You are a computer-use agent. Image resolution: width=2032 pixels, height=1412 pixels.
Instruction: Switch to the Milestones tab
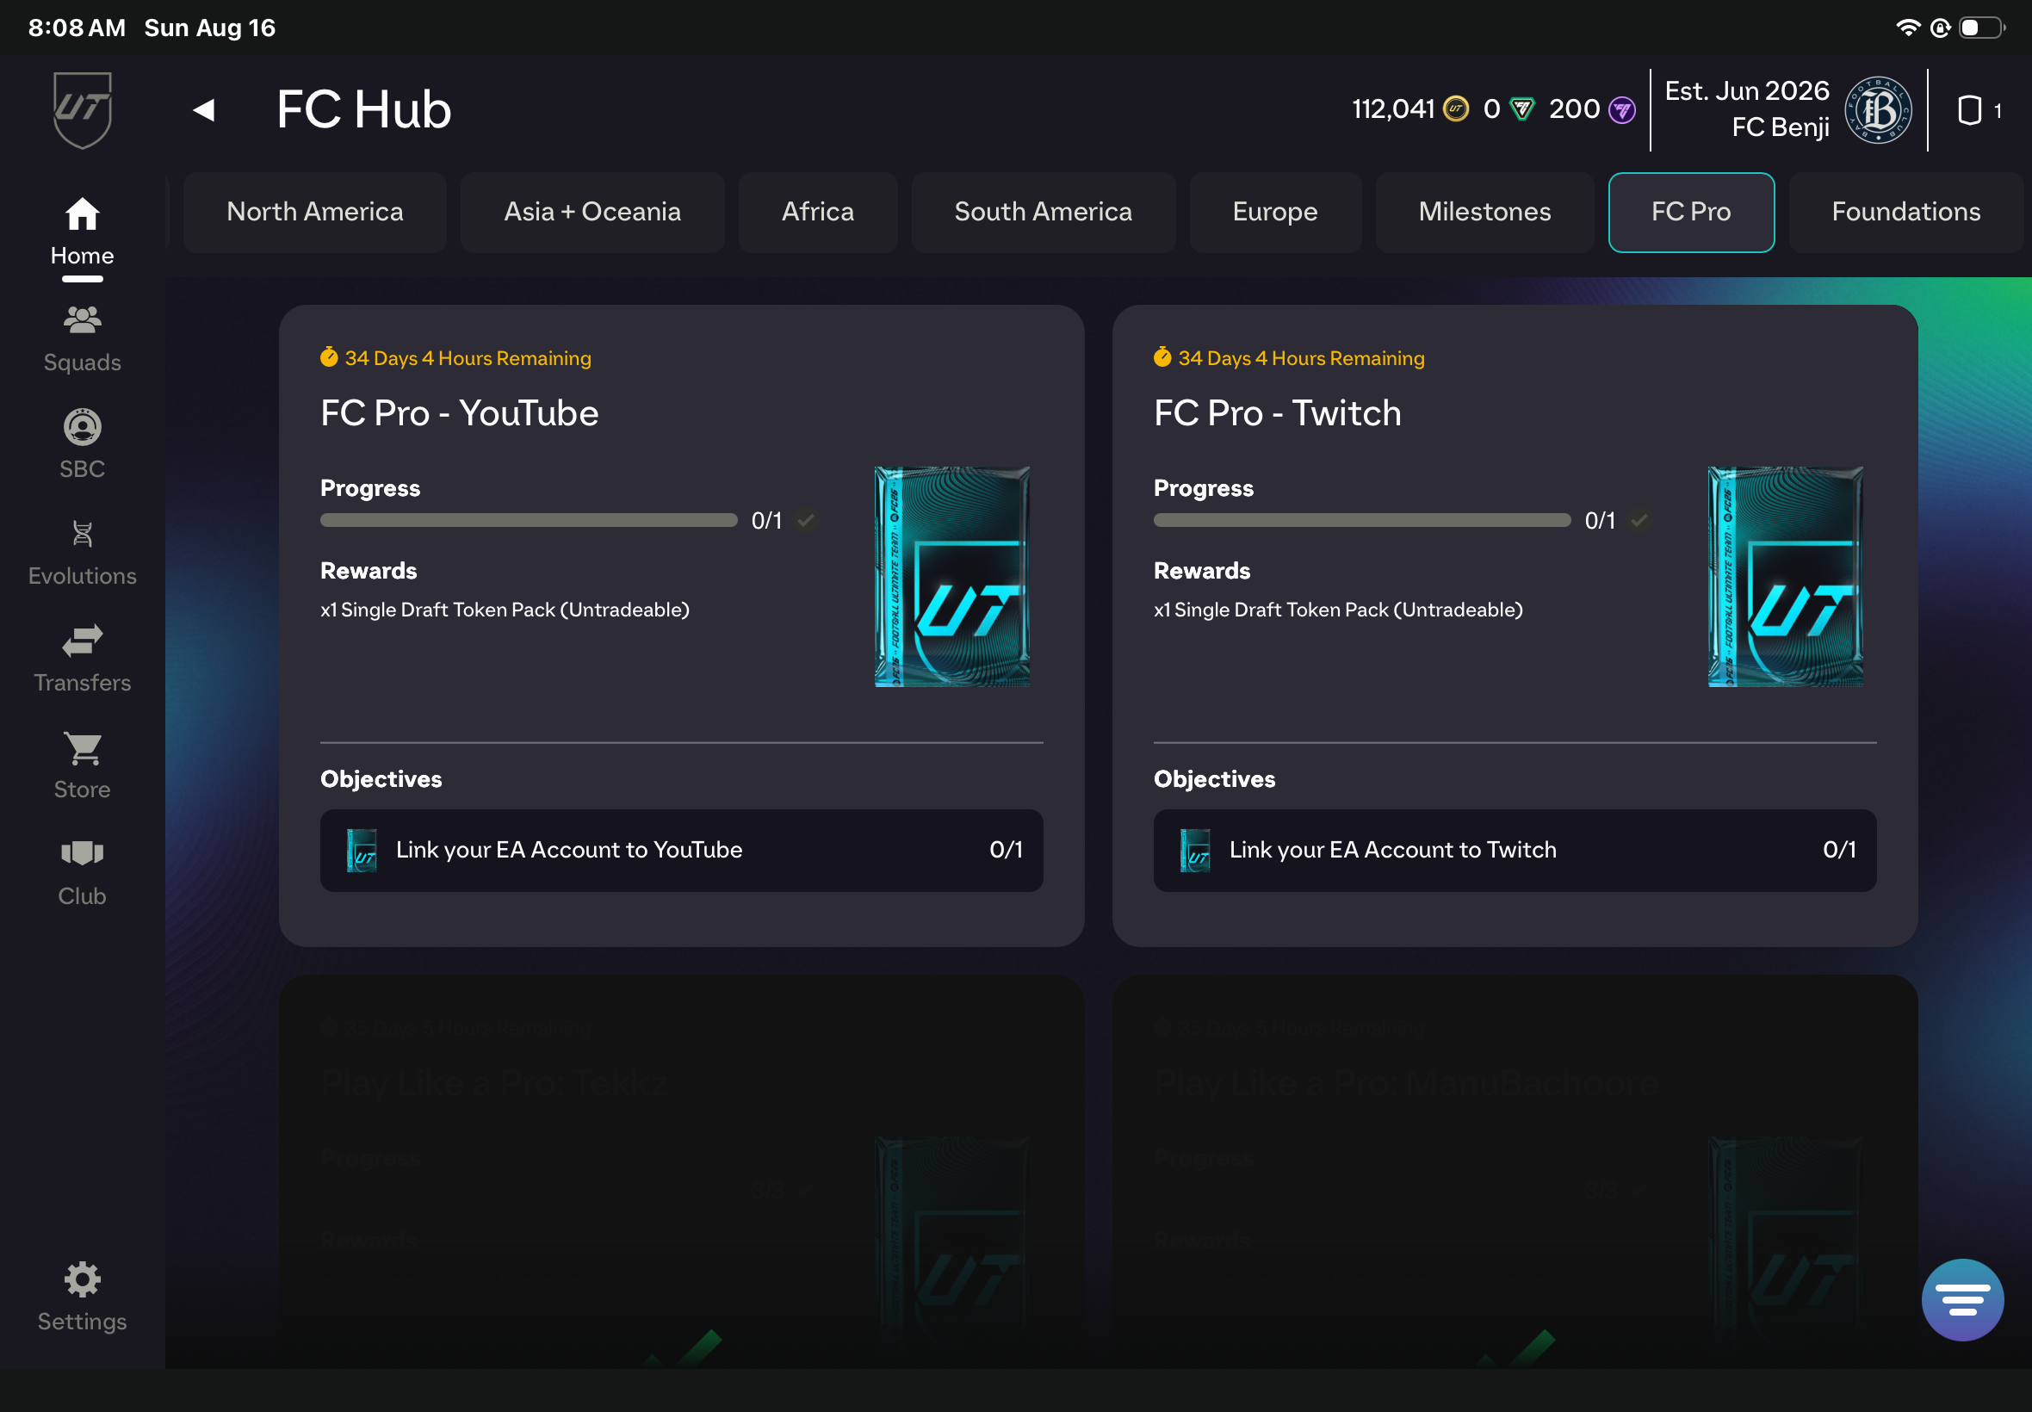coord(1485,213)
